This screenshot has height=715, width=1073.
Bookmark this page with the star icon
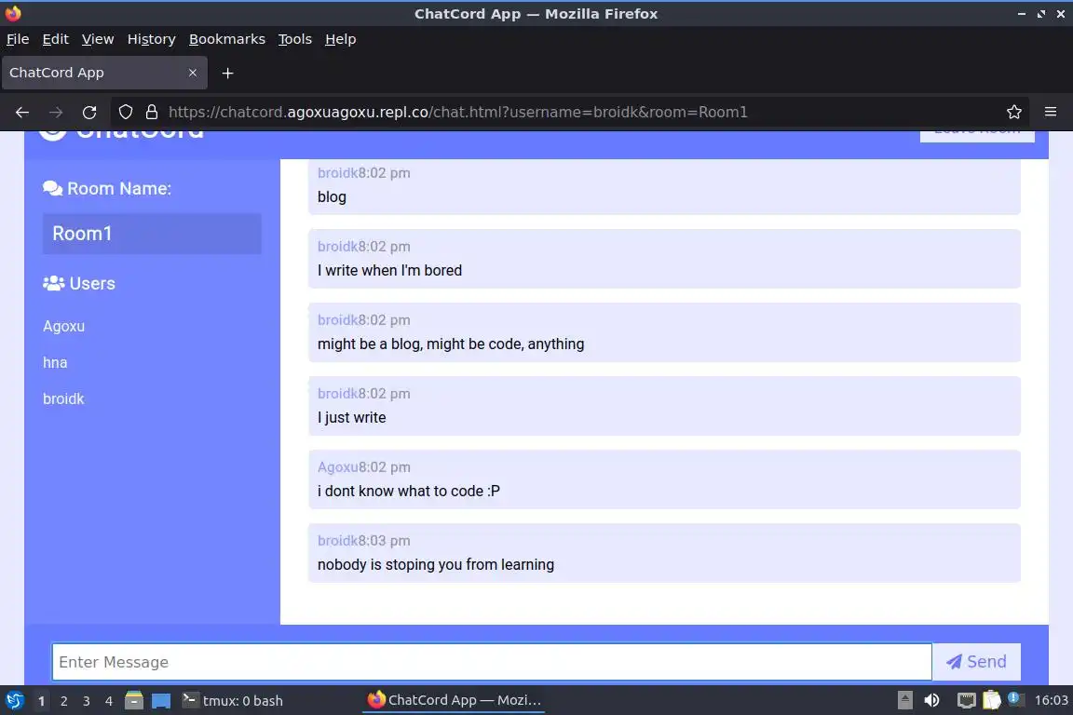point(1014,113)
